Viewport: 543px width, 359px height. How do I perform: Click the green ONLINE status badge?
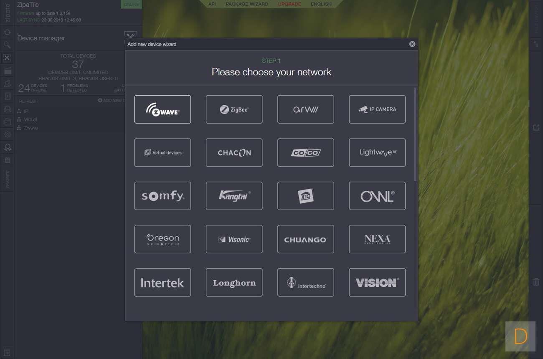click(132, 4)
